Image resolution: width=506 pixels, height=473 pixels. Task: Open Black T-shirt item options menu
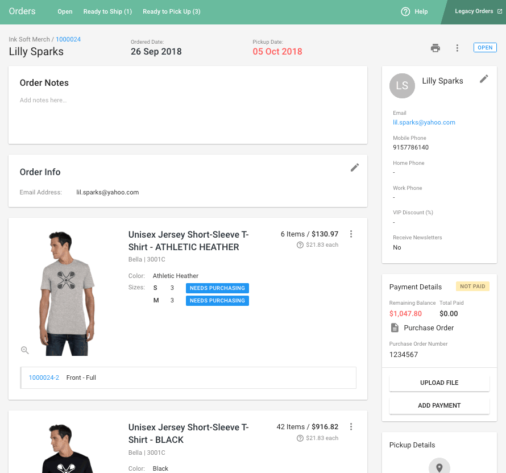[x=351, y=426]
